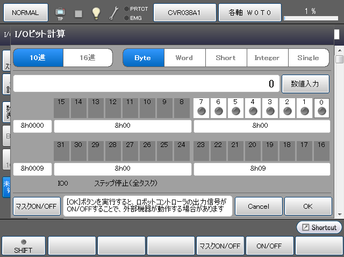This screenshot has width=344, height=257.
Task: Toggle bit 7 indicator
Action: pos(200,111)
